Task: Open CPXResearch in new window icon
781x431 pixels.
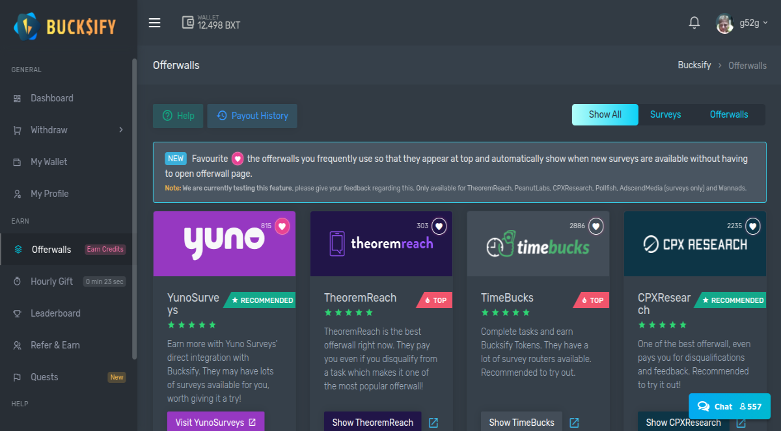Action: 741,423
